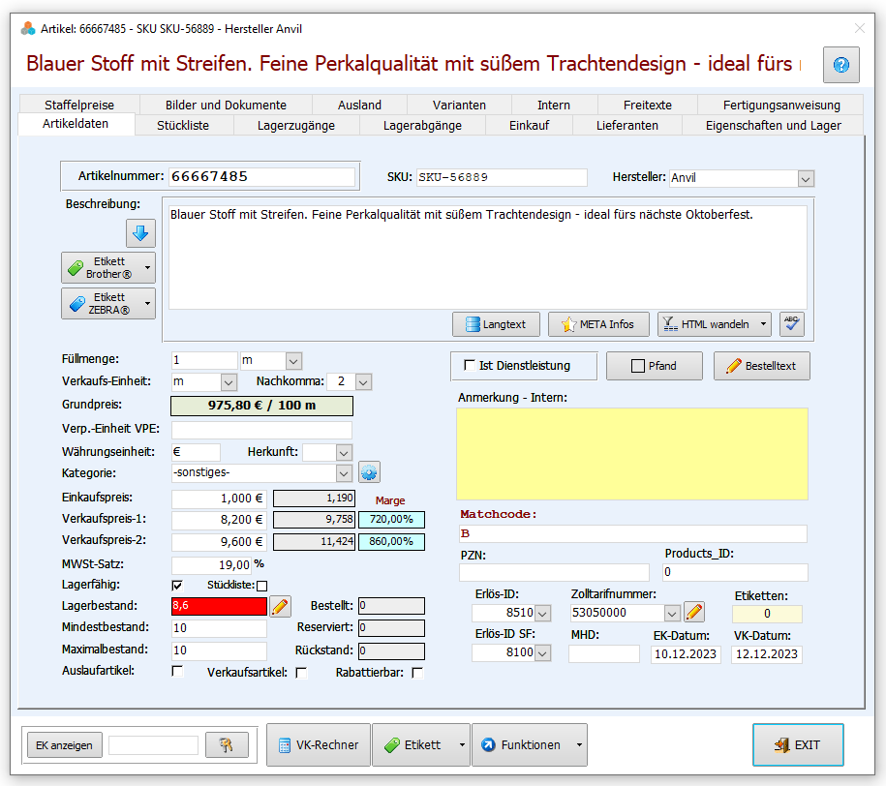
Task: Open help with the blue question mark icon
Action: [x=840, y=65]
